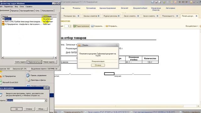201x113 pixels.
Task: Close the Журнал tab with its X
Action: pyautogui.click(x=119, y=16)
